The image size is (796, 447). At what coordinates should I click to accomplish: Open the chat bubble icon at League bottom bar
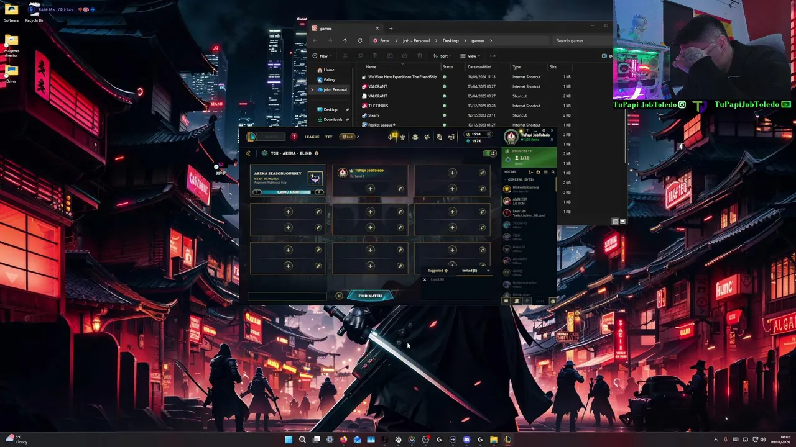click(x=506, y=301)
